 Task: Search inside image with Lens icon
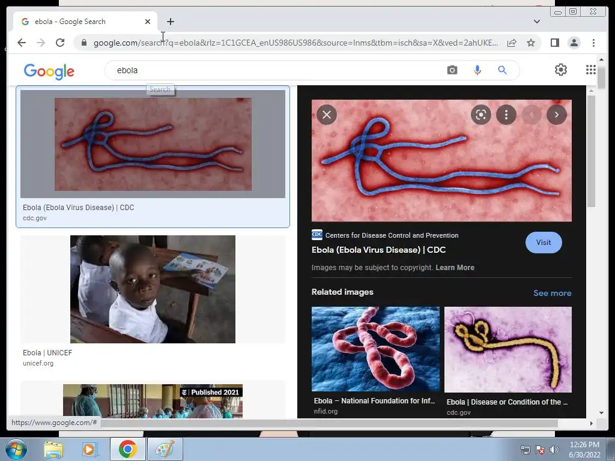click(x=481, y=115)
